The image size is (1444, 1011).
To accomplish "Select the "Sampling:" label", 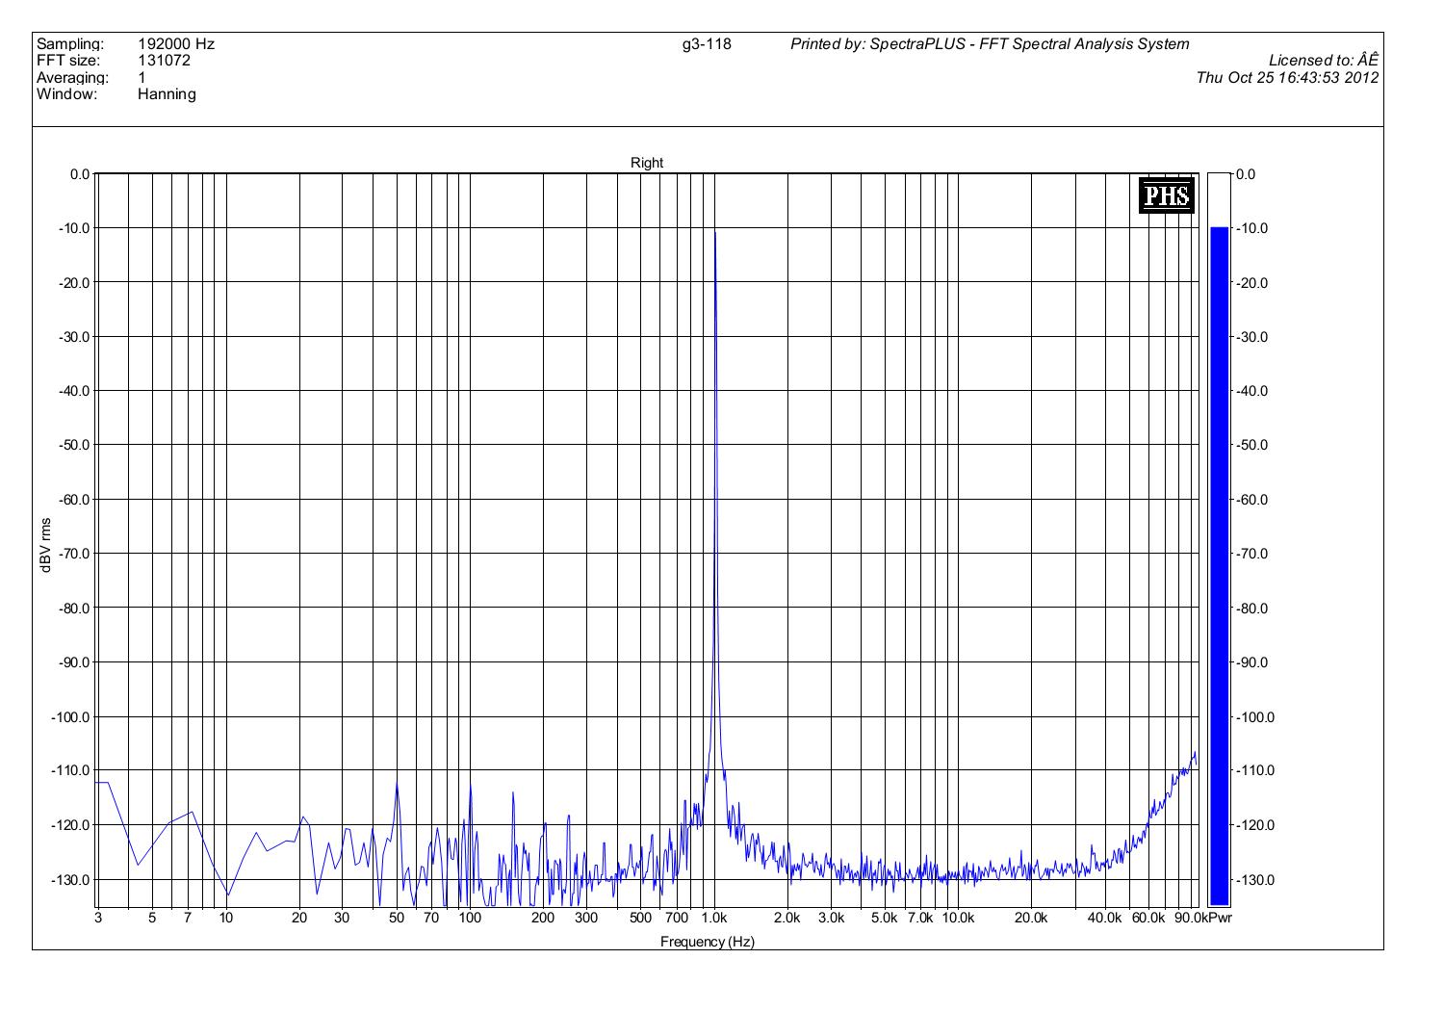I will click(69, 44).
